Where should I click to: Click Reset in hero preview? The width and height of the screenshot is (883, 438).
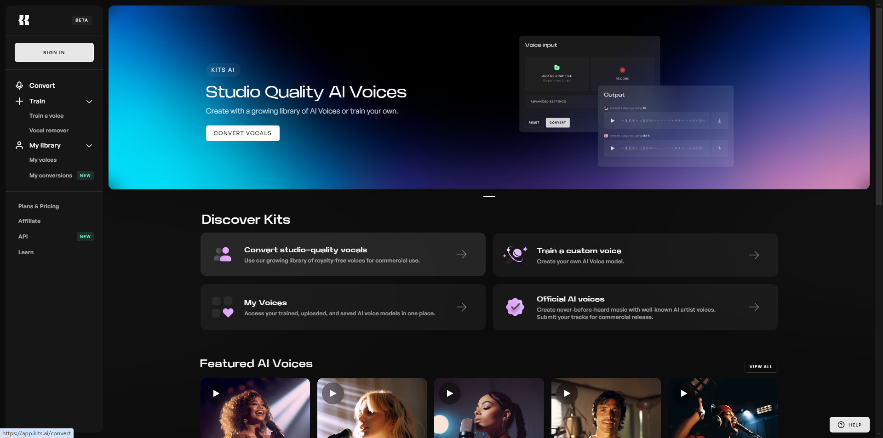(x=534, y=123)
